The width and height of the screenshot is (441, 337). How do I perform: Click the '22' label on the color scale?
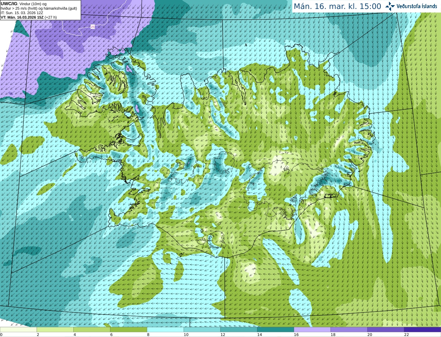(x=407, y=335)
